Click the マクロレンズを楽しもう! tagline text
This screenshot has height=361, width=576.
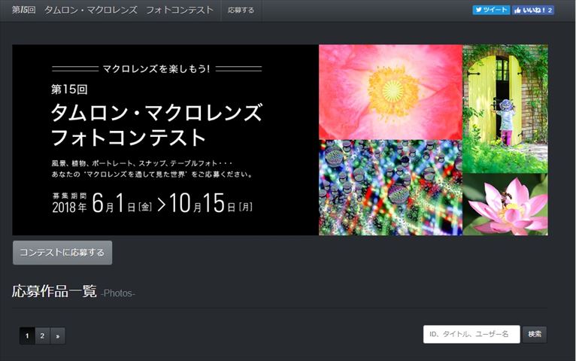pyautogui.click(x=156, y=68)
